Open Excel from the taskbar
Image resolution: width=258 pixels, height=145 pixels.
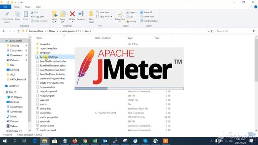pos(95,141)
